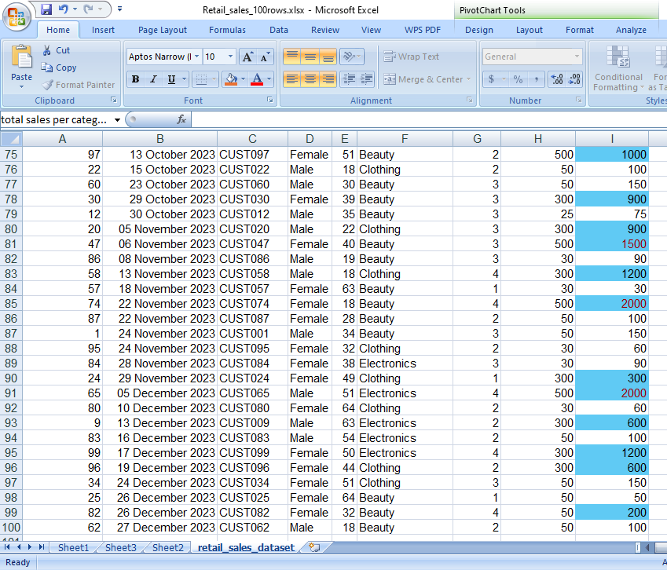Expand the fill color palette arrow
This screenshot has width=667, height=570.
click(x=243, y=79)
